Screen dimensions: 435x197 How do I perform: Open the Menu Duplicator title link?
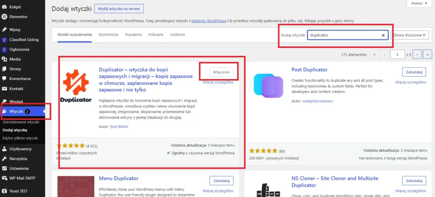pyautogui.click(x=119, y=178)
